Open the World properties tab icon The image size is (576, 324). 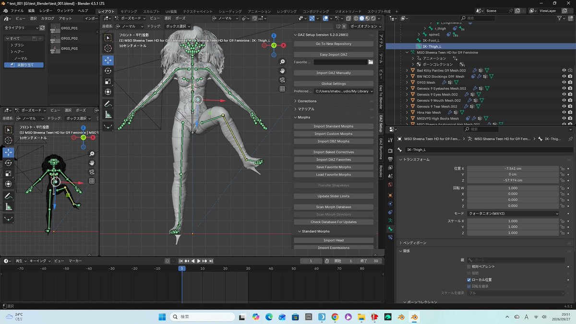click(390, 184)
